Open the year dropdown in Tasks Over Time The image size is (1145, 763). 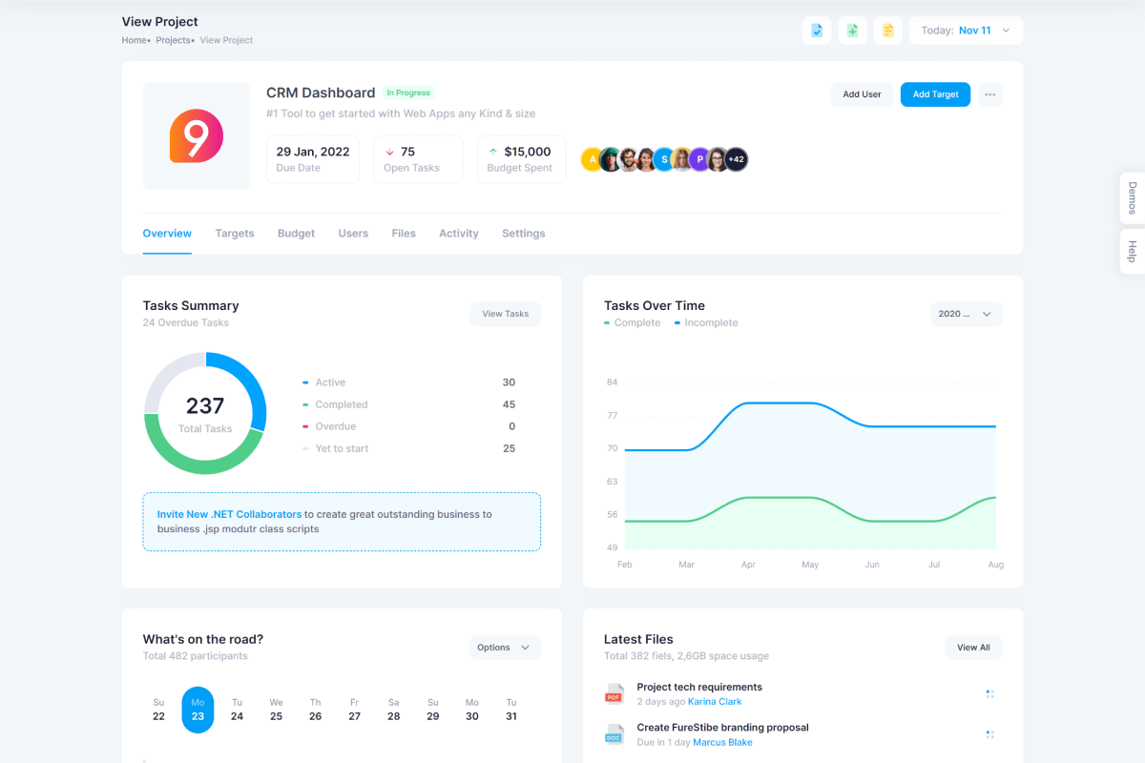[966, 314]
